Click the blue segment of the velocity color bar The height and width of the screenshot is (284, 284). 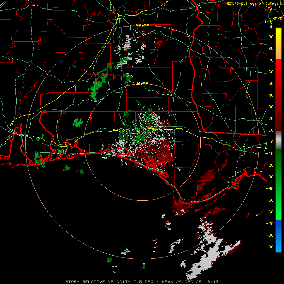click(279, 236)
